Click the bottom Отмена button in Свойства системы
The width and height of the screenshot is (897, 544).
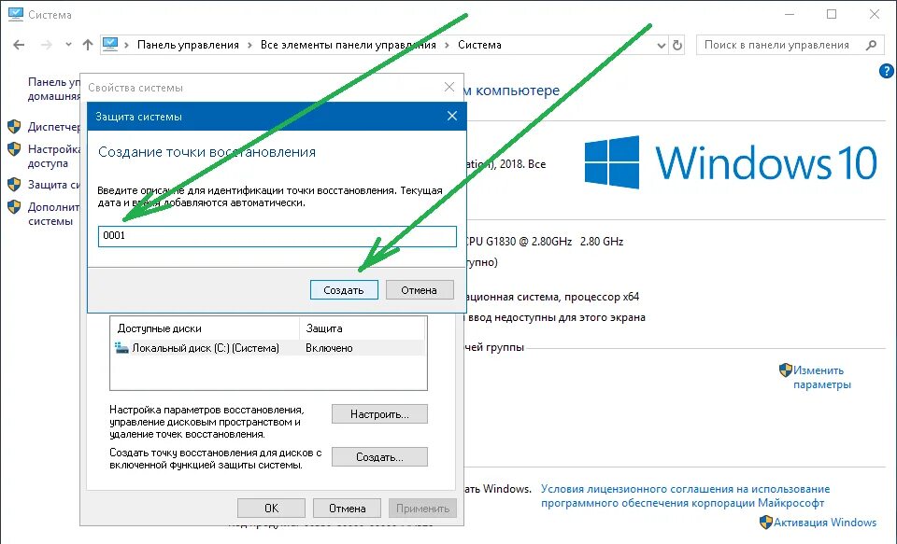coord(347,508)
